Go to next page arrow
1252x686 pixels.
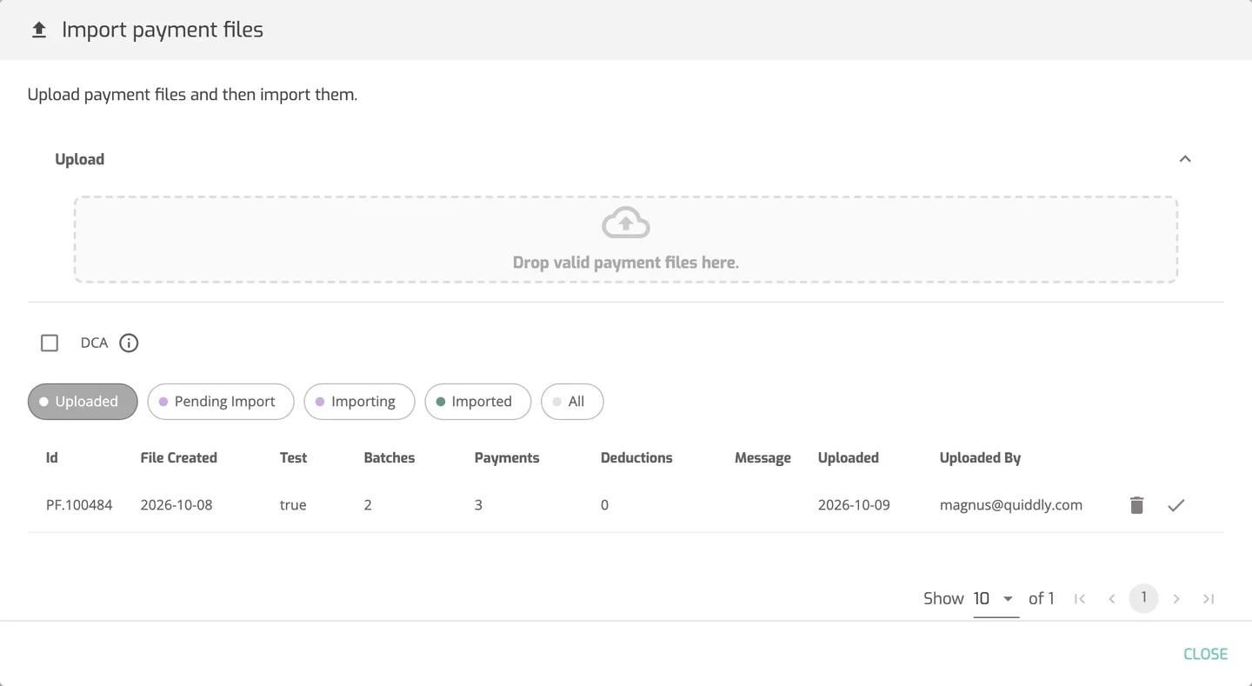click(x=1176, y=598)
